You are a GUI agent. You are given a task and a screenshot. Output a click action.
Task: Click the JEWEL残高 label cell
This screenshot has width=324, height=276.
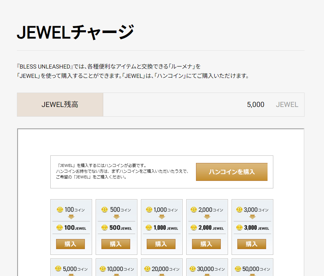click(x=60, y=105)
